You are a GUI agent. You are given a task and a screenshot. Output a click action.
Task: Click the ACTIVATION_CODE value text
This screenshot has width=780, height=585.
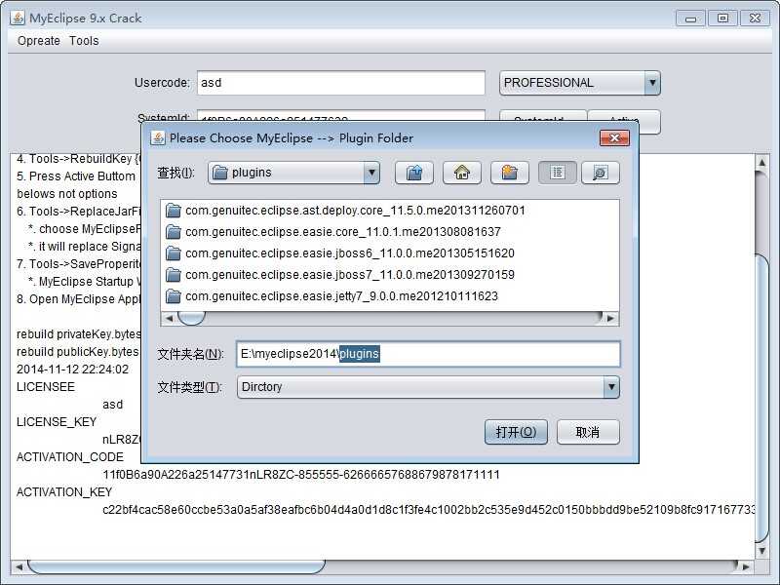[301, 475]
